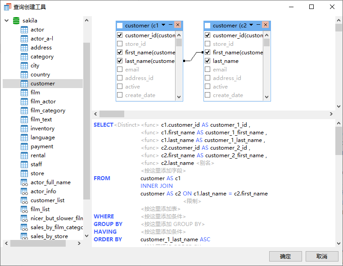The image size is (343, 266).
Task: Click down arrow of SQL pane scrollbar
Action: tap(338, 244)
